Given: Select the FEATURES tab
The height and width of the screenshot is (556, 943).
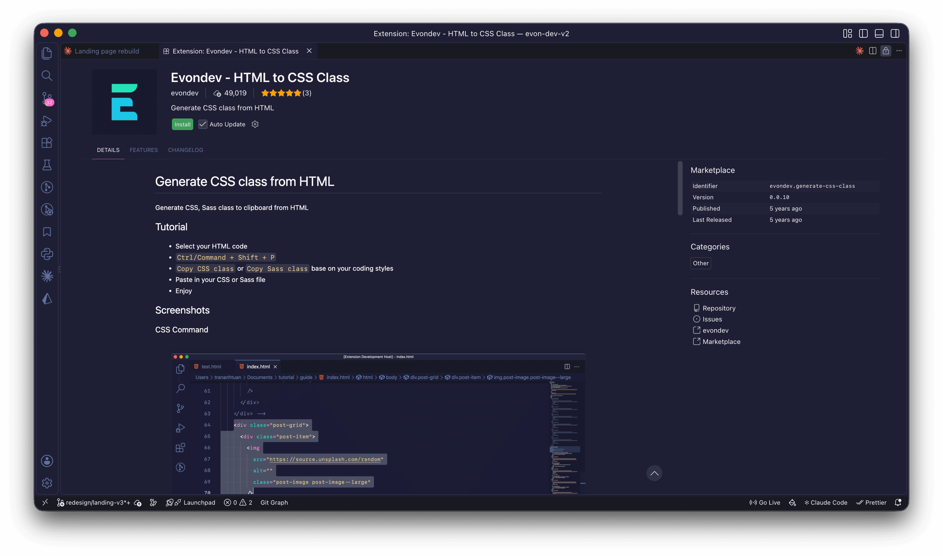Looking at the screenshot, I should [143, 150].
